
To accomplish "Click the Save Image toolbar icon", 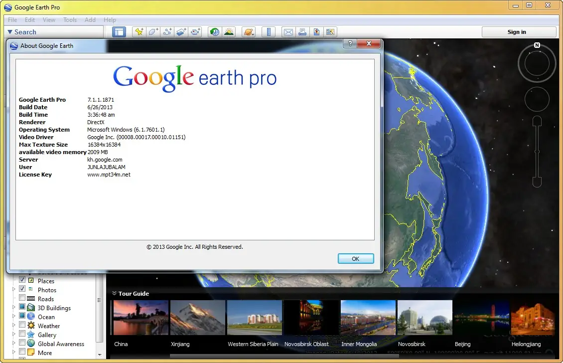I will 316,32.
